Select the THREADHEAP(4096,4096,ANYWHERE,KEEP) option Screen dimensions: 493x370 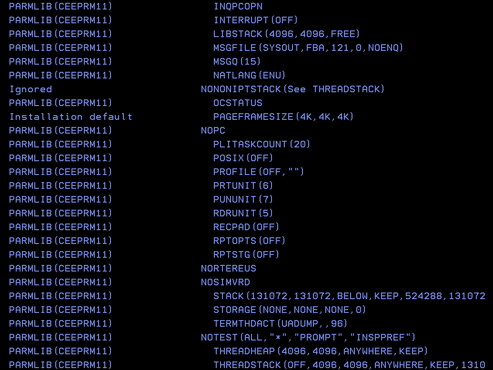(321, 351)
